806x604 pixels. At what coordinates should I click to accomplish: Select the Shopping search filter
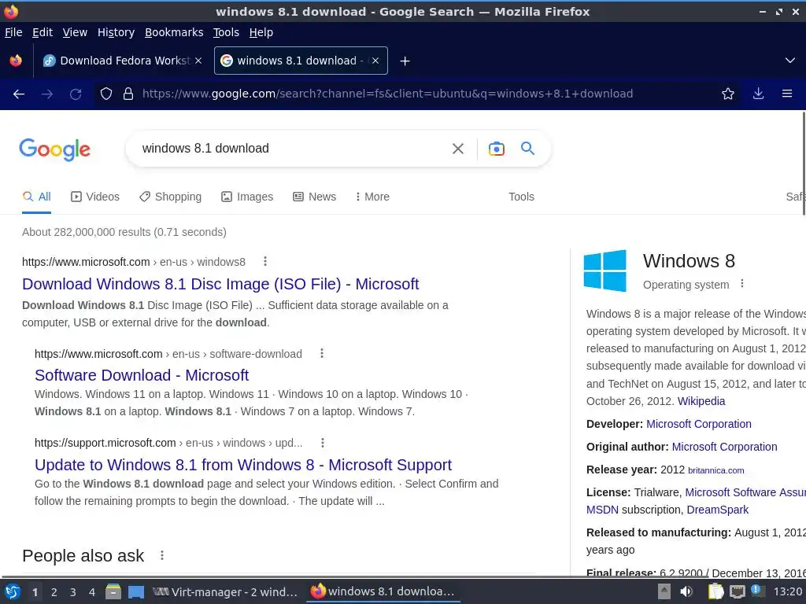pos(171,197)
